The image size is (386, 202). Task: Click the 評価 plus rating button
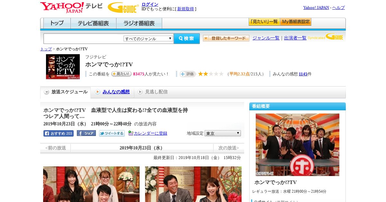click(x=188, y=74)
